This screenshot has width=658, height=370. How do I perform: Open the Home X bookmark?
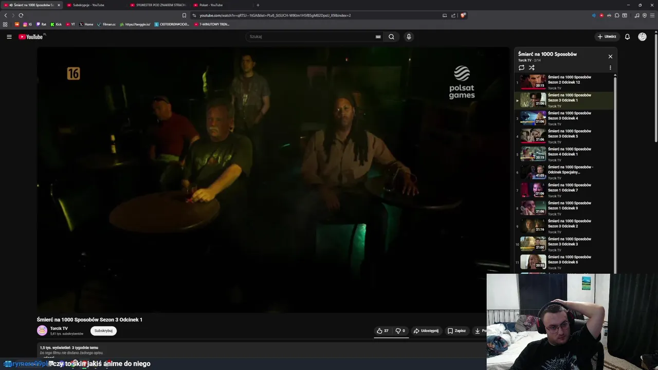86,24
